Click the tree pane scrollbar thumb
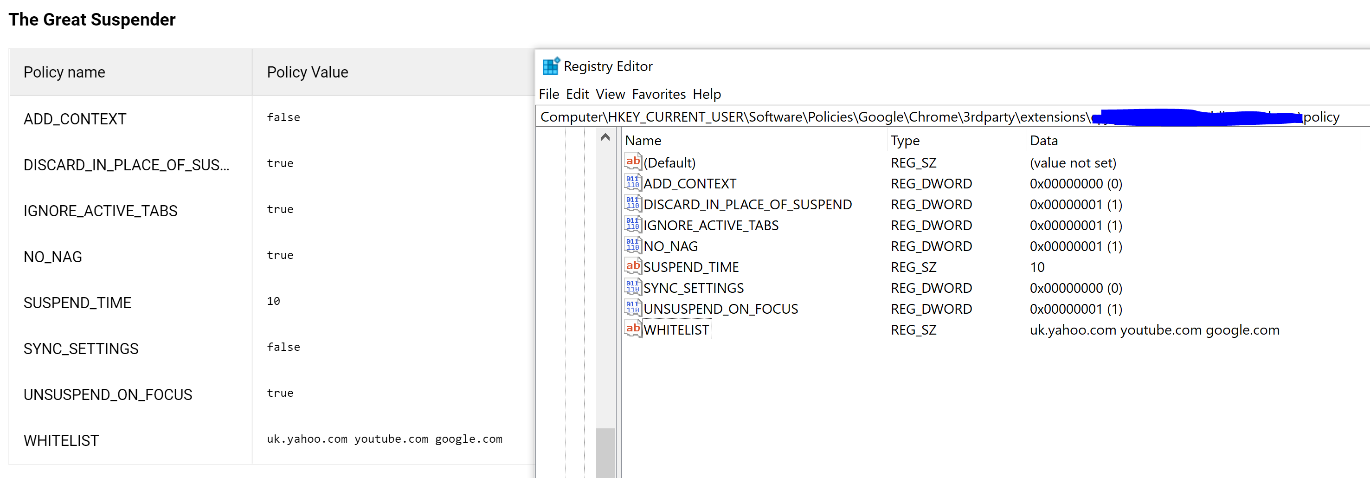This screenshot has height=478, width=1370. 605,452
